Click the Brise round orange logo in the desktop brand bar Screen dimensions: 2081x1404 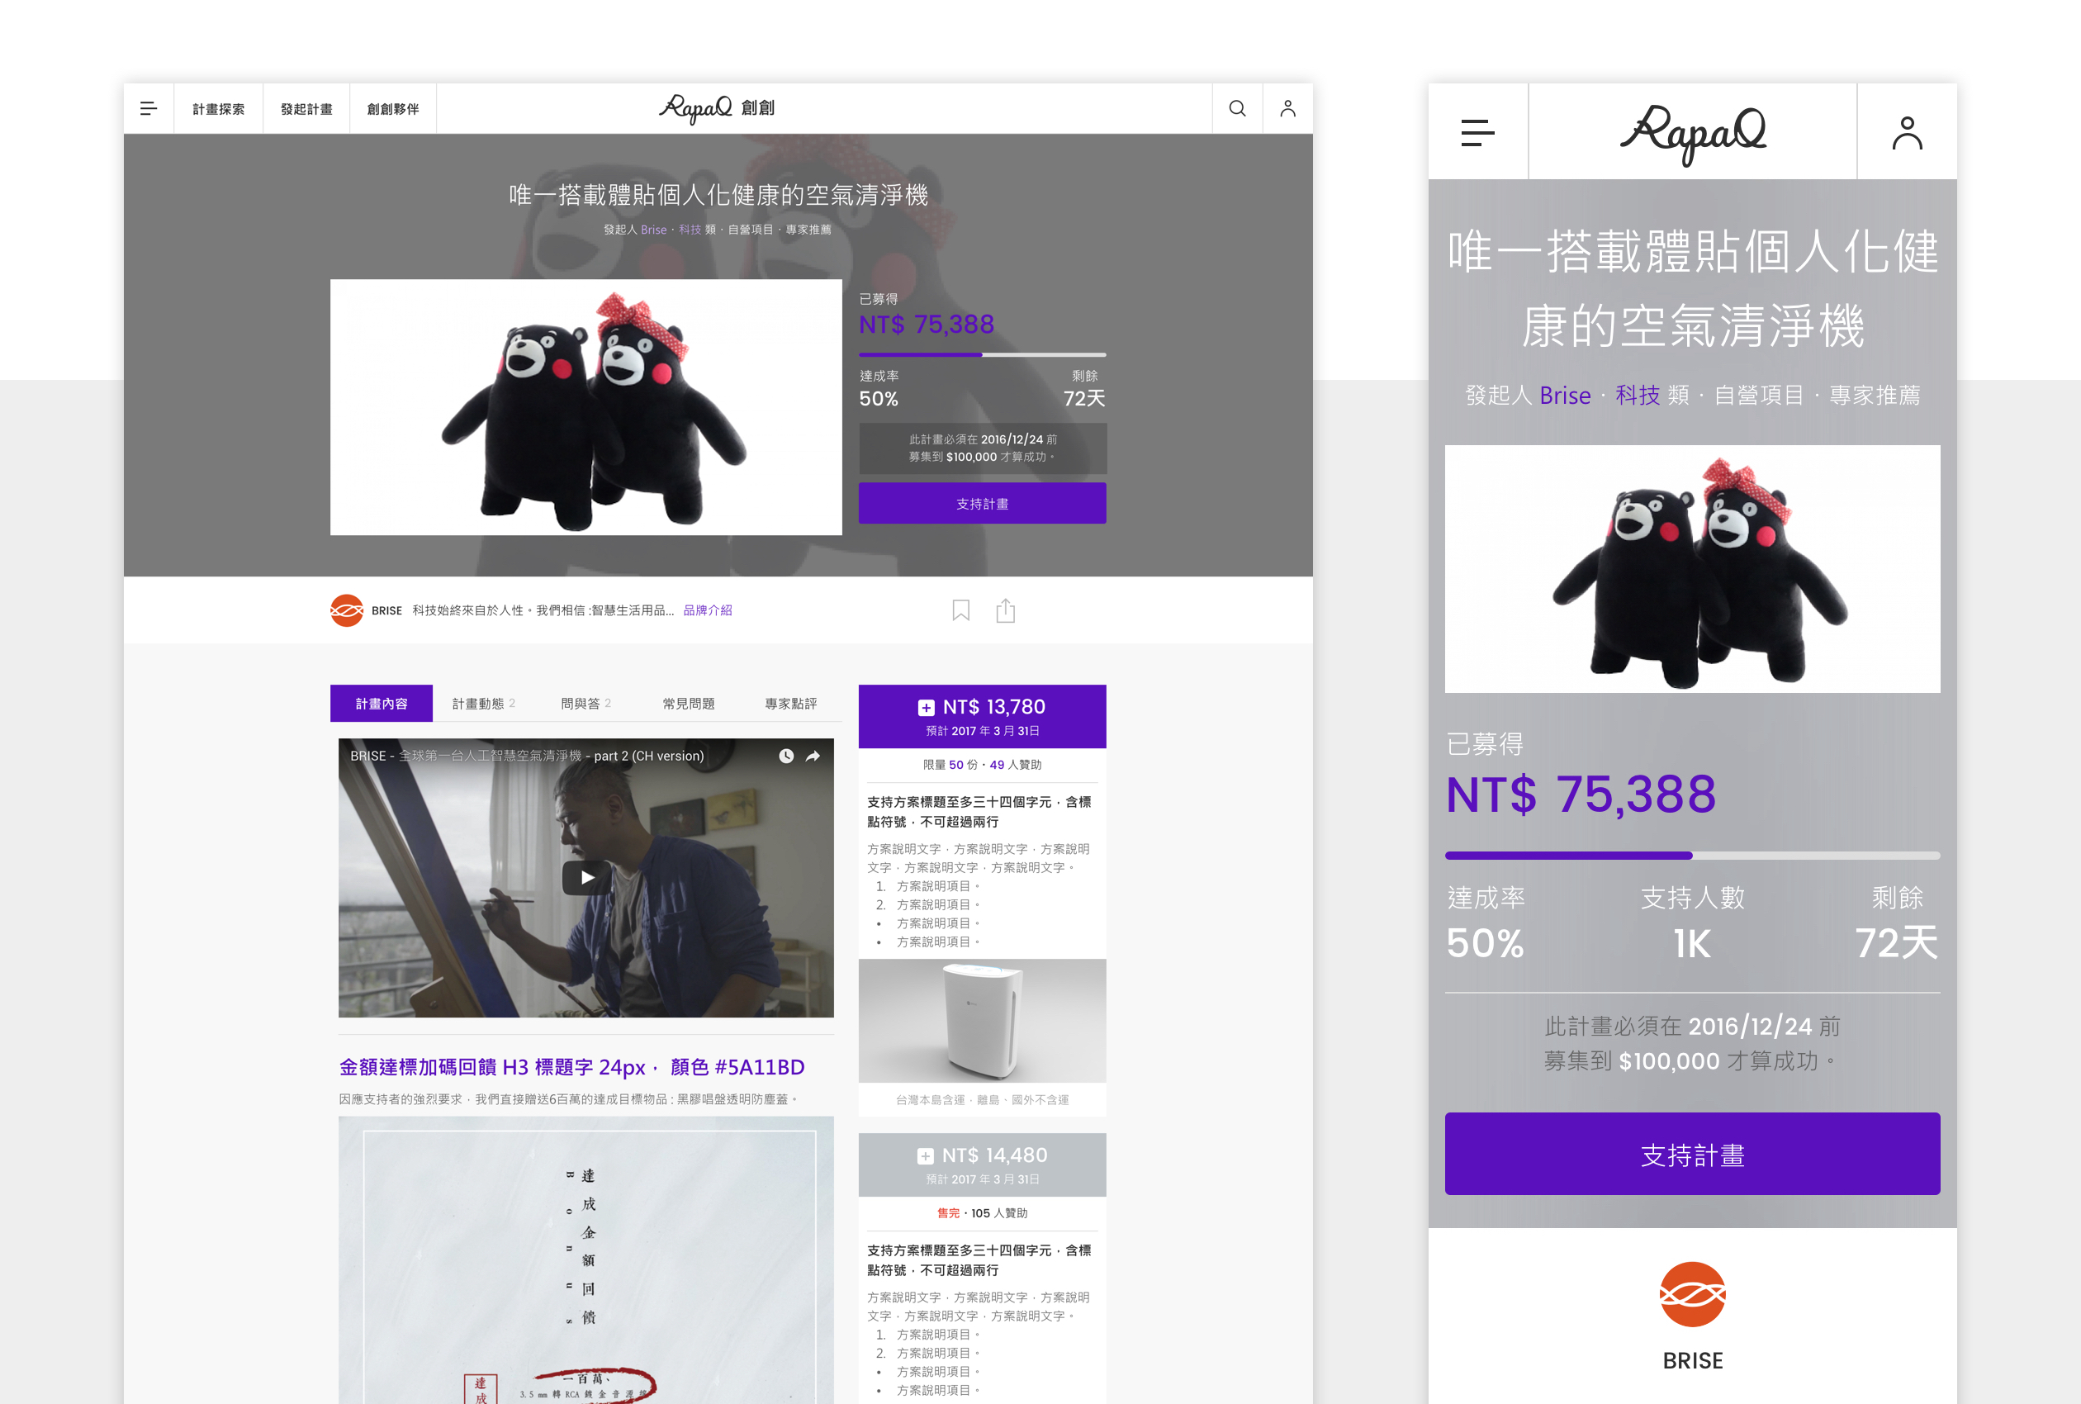346,610
